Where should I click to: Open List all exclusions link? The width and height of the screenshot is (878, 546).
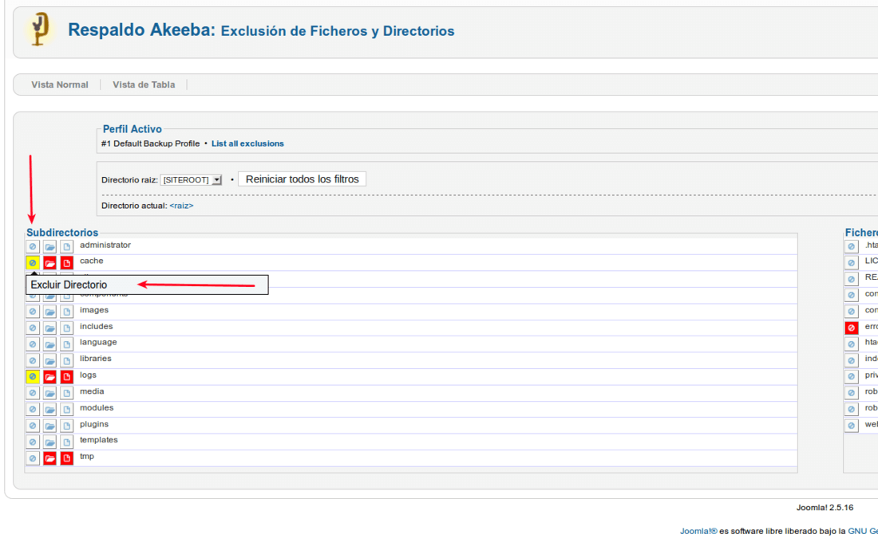point(247,143)
